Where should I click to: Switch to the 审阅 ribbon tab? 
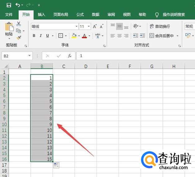coord(111,15)
